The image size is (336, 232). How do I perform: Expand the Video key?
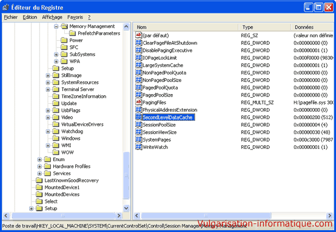[x=48, y=118]
